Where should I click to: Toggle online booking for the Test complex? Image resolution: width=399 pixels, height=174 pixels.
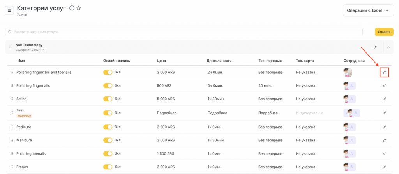[x=108, y=113]
